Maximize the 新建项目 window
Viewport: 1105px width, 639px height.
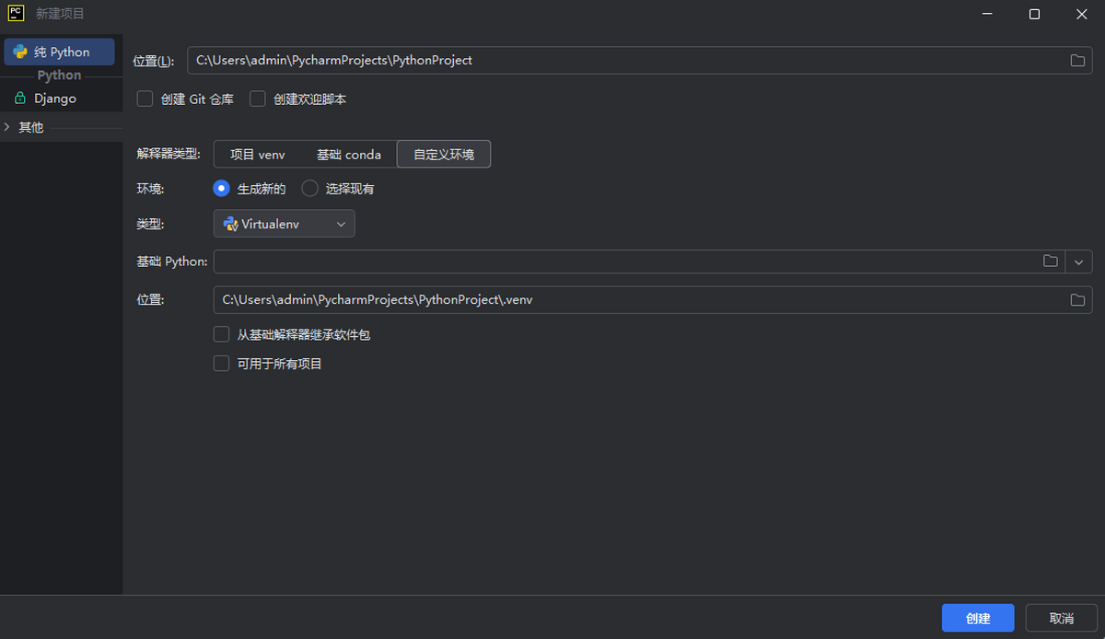pyautogui.click(x=1034, y=14)
